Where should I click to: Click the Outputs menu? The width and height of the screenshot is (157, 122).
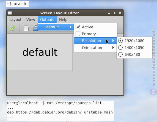(47, 20)
